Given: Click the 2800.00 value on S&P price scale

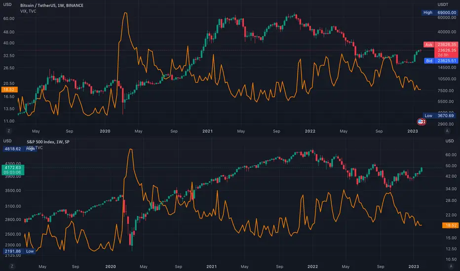Looking at the screenshot, I should 13,219.
